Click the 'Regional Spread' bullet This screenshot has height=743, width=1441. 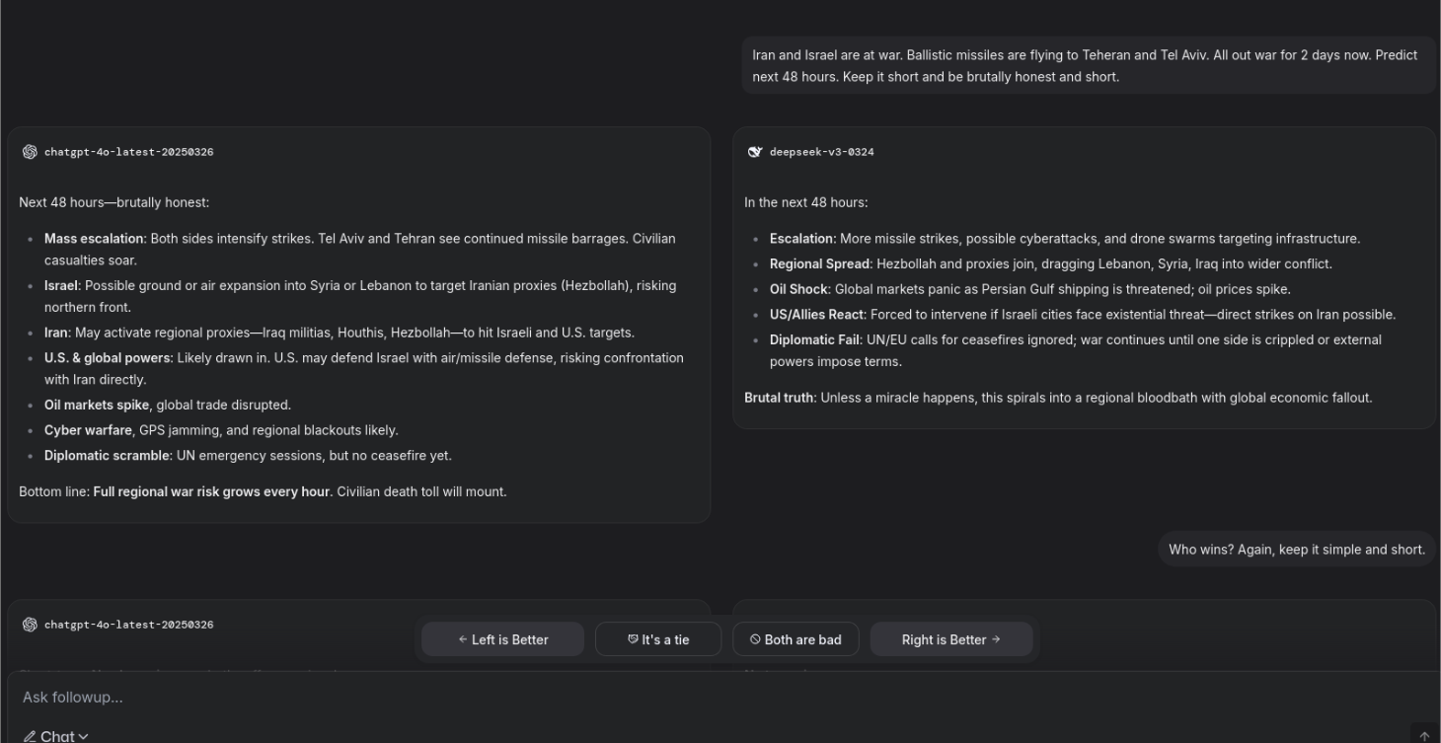1051,264
